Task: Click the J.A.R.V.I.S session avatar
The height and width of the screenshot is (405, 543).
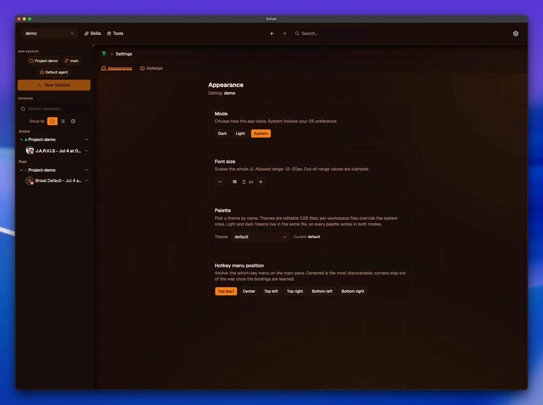Action: [x=30, y=150]
